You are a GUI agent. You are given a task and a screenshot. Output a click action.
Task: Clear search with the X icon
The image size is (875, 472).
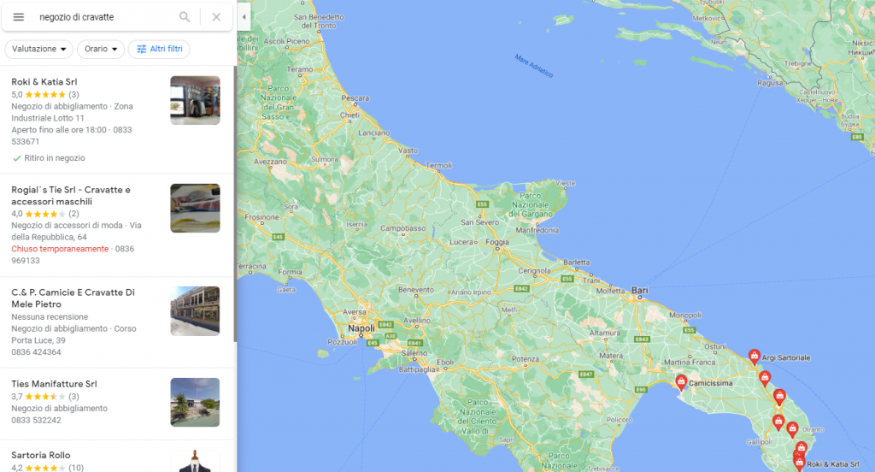[216, 17]
